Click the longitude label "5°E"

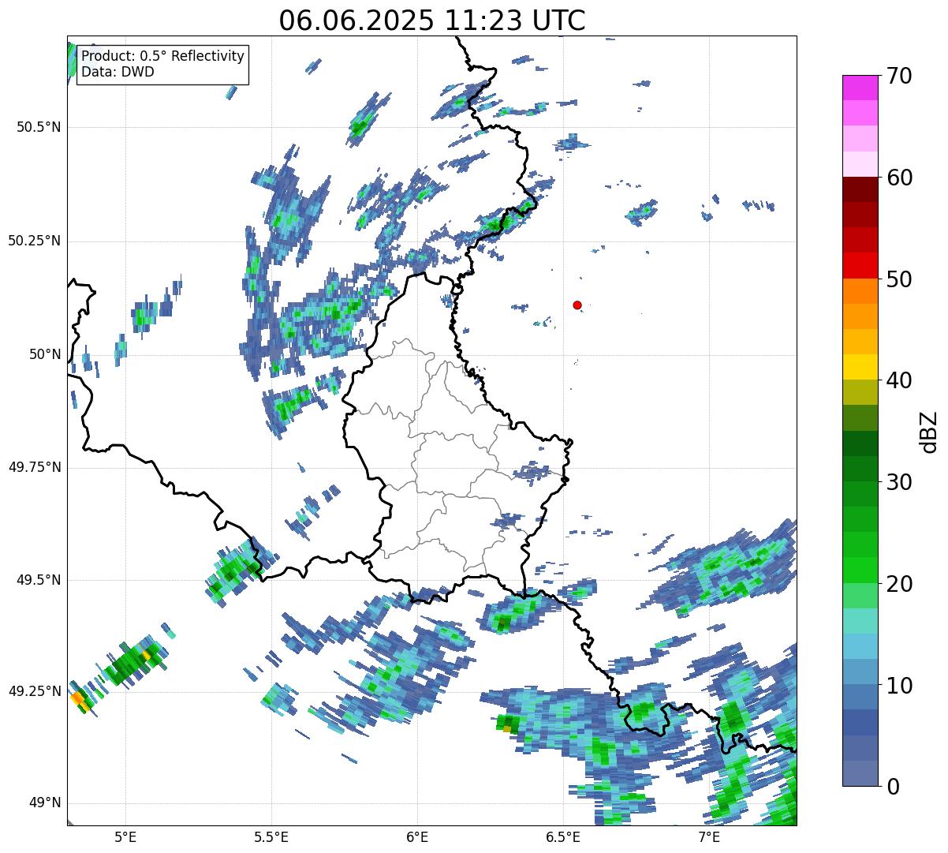click(126, 836)
